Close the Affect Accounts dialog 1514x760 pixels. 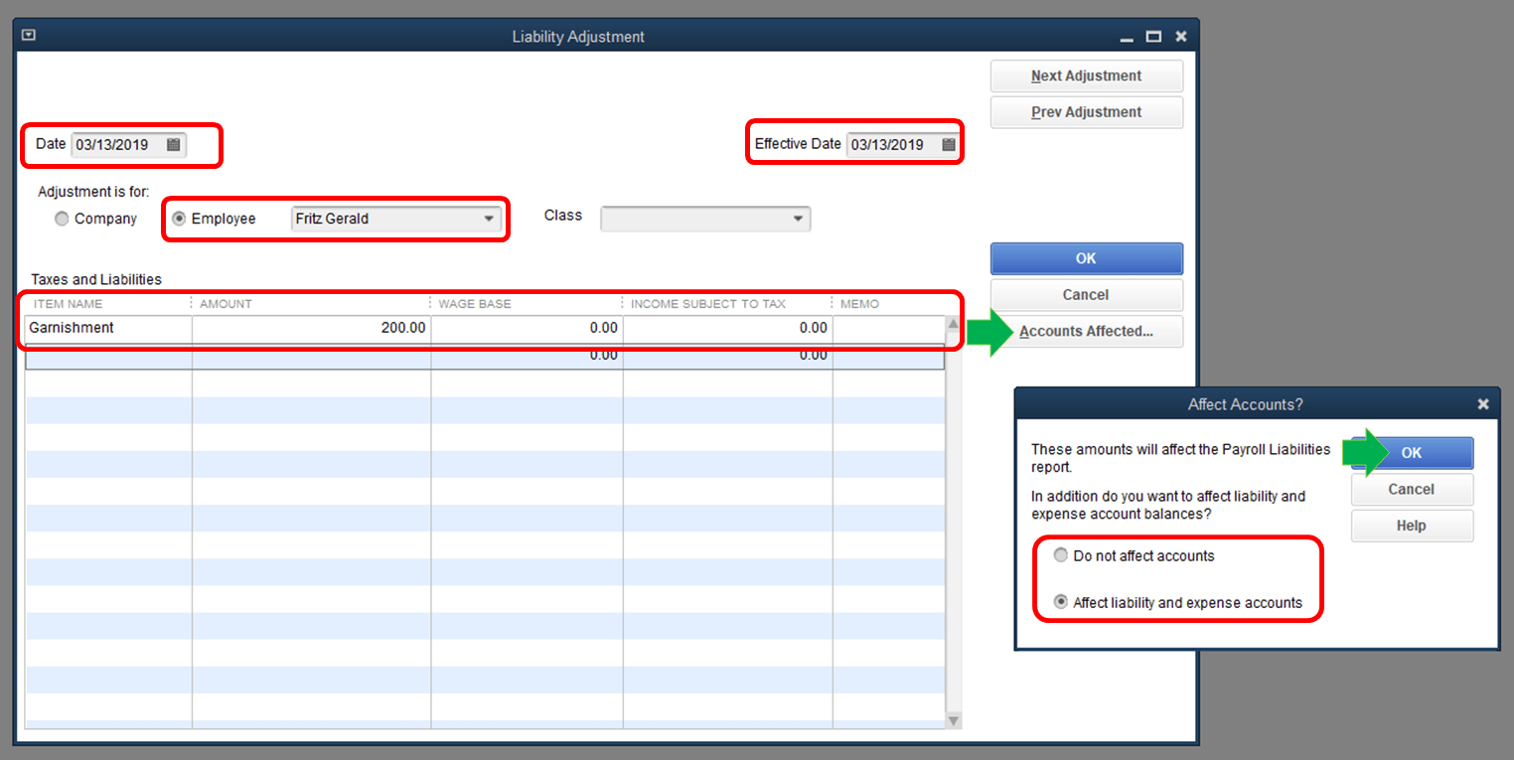coord(1482,404)
